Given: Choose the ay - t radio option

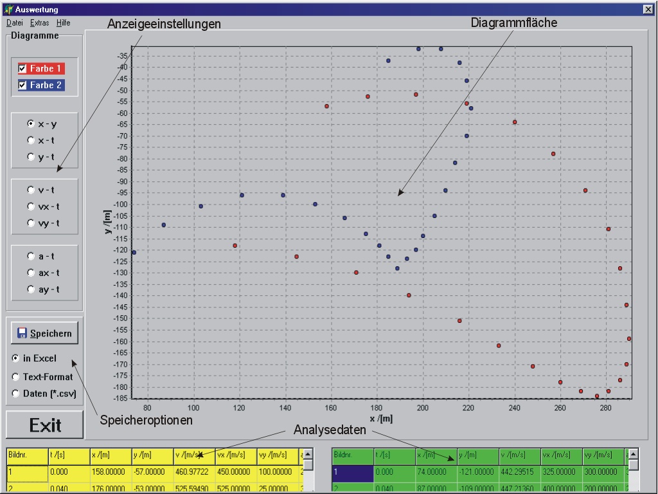Looking at the screenshot, I should 31,289.
